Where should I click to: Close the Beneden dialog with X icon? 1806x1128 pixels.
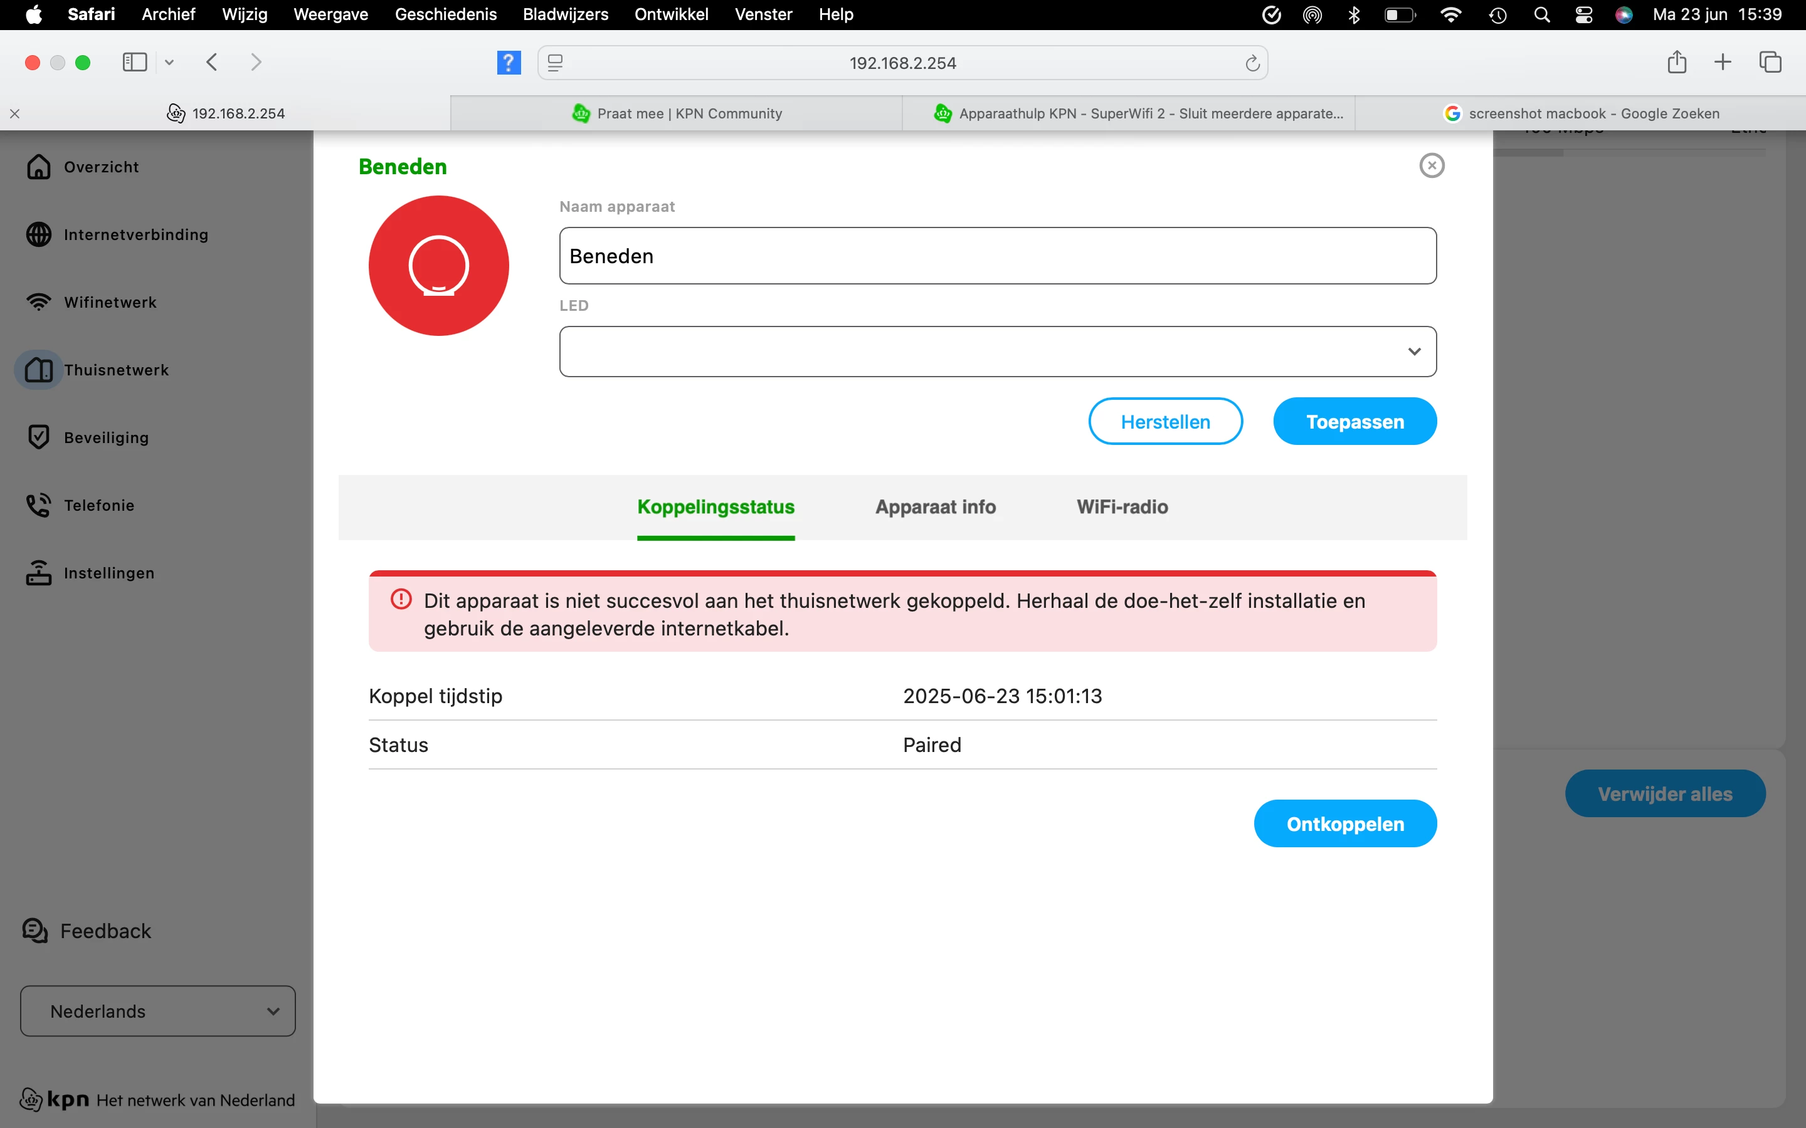click(x=1432, y=165)
